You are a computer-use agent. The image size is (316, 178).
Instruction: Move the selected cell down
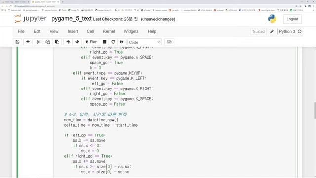click(x=77, y=42)
